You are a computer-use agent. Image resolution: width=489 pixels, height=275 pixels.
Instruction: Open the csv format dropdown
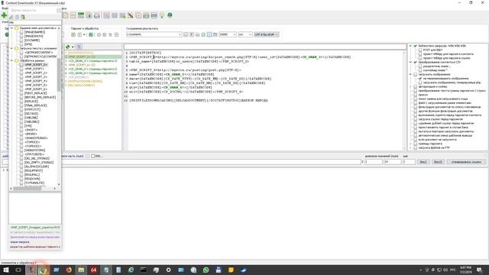coord(250,34)
